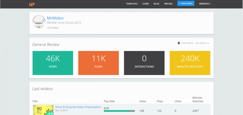Screen dimensions: 243x115
Task: Click the MrWideo username link
Action: (55, 18)
